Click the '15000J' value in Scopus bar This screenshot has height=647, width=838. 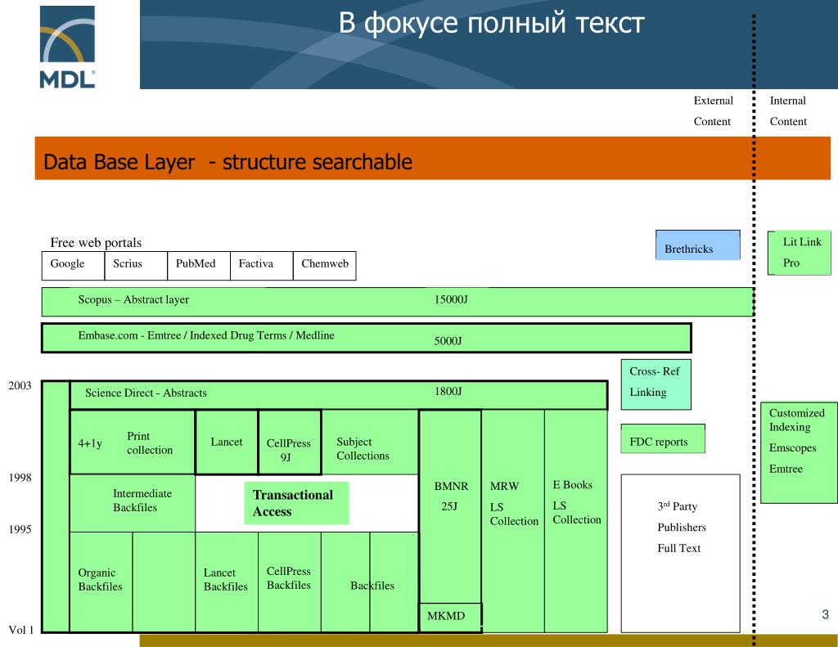point(451,299)
